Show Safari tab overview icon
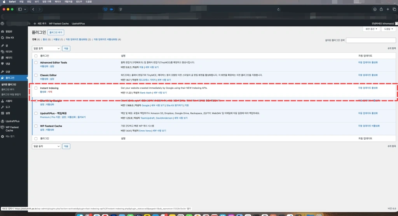The width and height of the screenshot is (398, 216). click(394, 9)
